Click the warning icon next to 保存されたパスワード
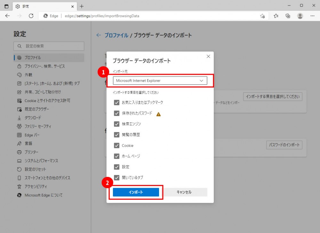The height and width of the screenshot is (233, 320). tap(158, 114)
